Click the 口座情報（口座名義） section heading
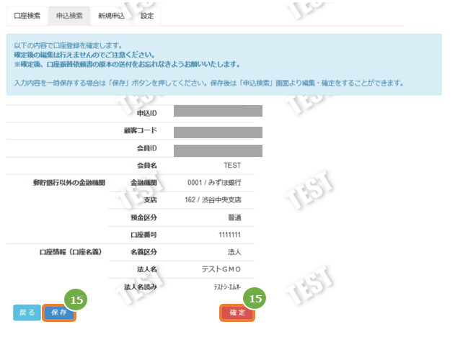 pos(71,252)
